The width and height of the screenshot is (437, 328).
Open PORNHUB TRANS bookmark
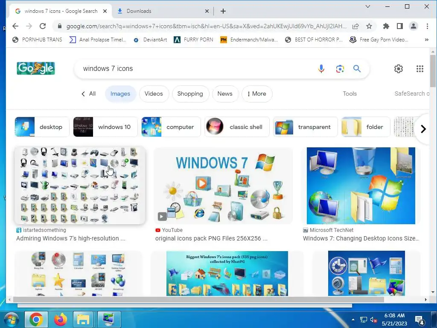coord(38,40)
